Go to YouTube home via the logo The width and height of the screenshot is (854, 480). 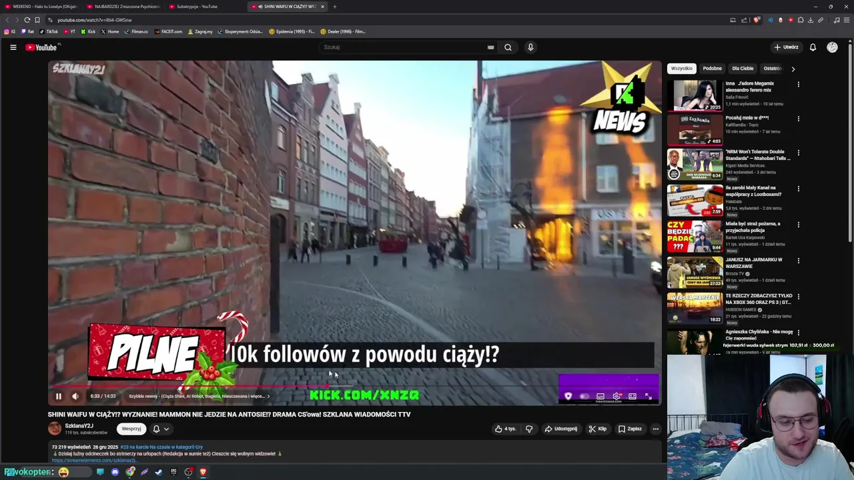[43, 47]
